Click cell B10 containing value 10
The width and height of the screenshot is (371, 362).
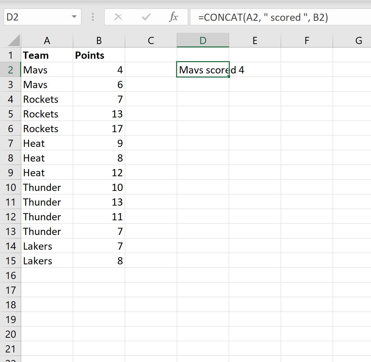point(99,187)
